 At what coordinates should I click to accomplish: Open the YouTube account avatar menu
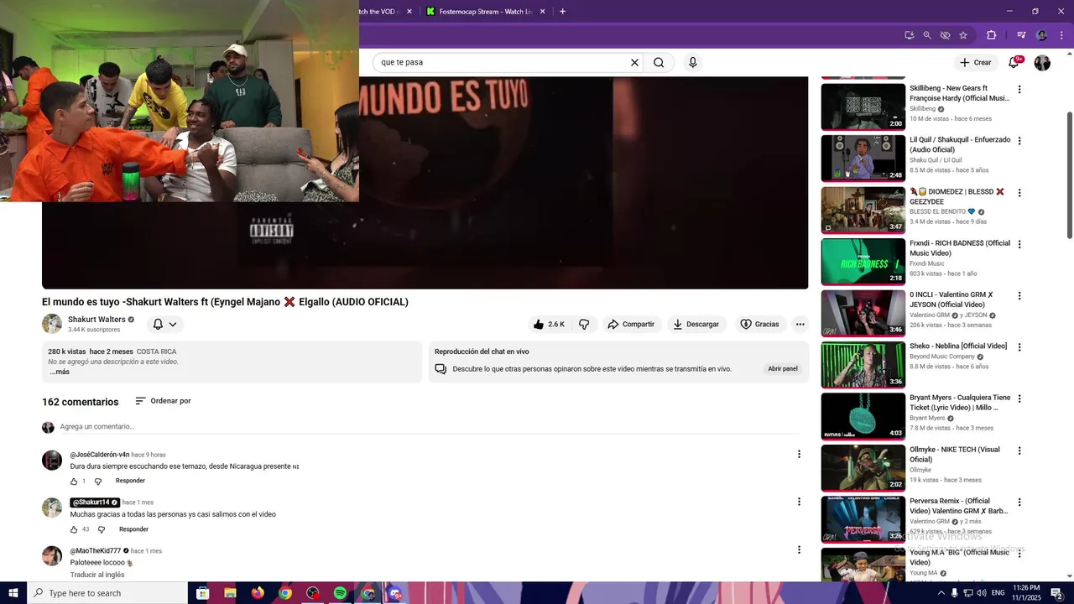[1042, 63]
